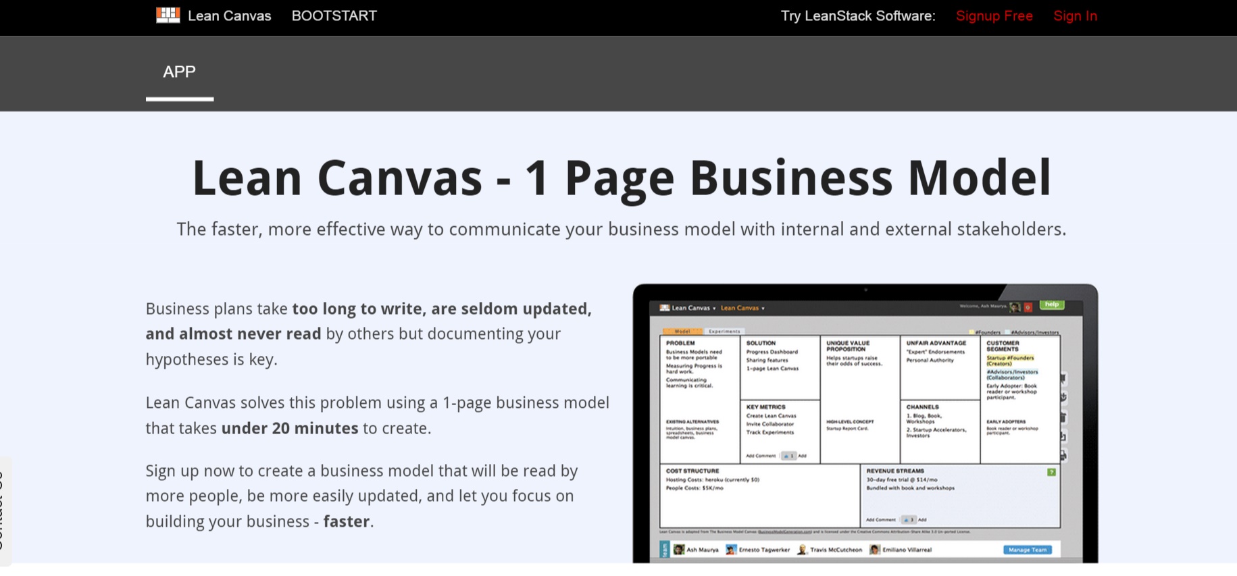Click the Lean Canvas logo icon in navbar

[168, 15]
